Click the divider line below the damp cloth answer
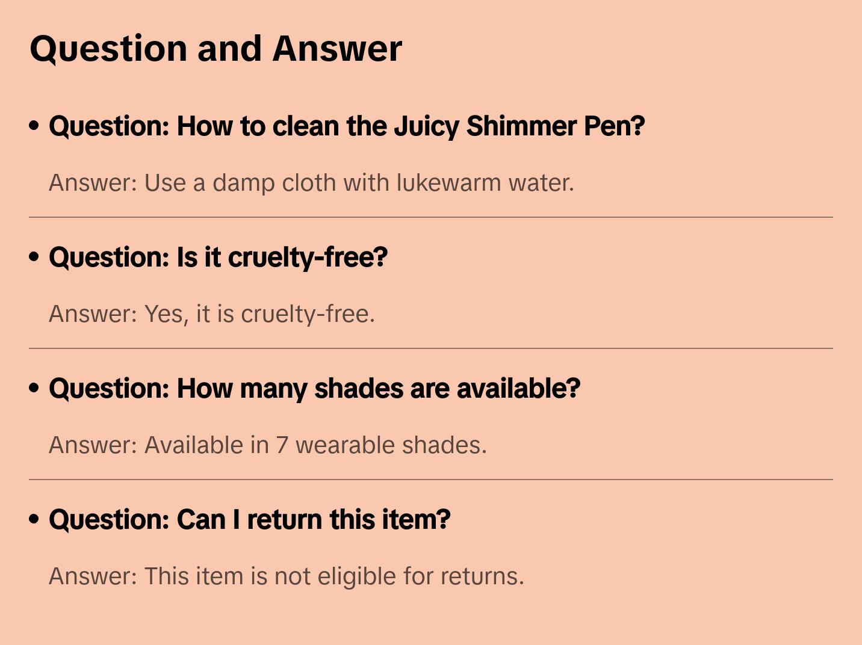862x645 pixels. pos(431,217)
